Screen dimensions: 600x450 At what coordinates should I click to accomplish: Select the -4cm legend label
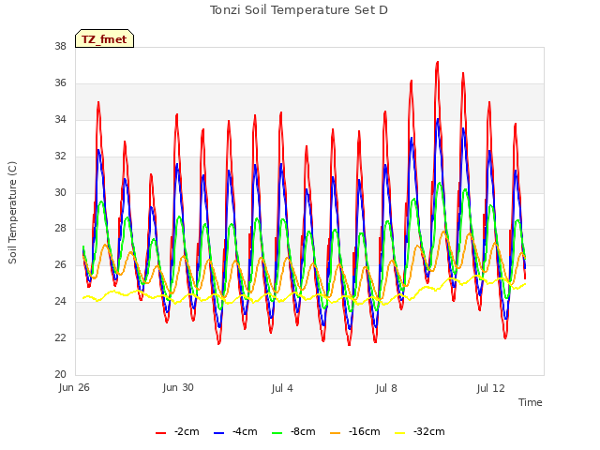pyautogui.click(x=245, y=431)
